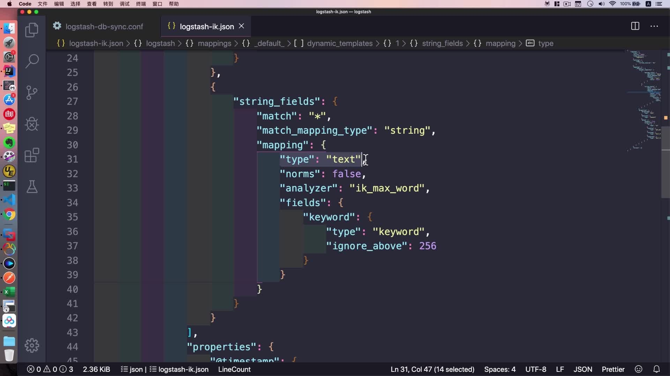Click the feedback smiley icon

pos(639,369)
